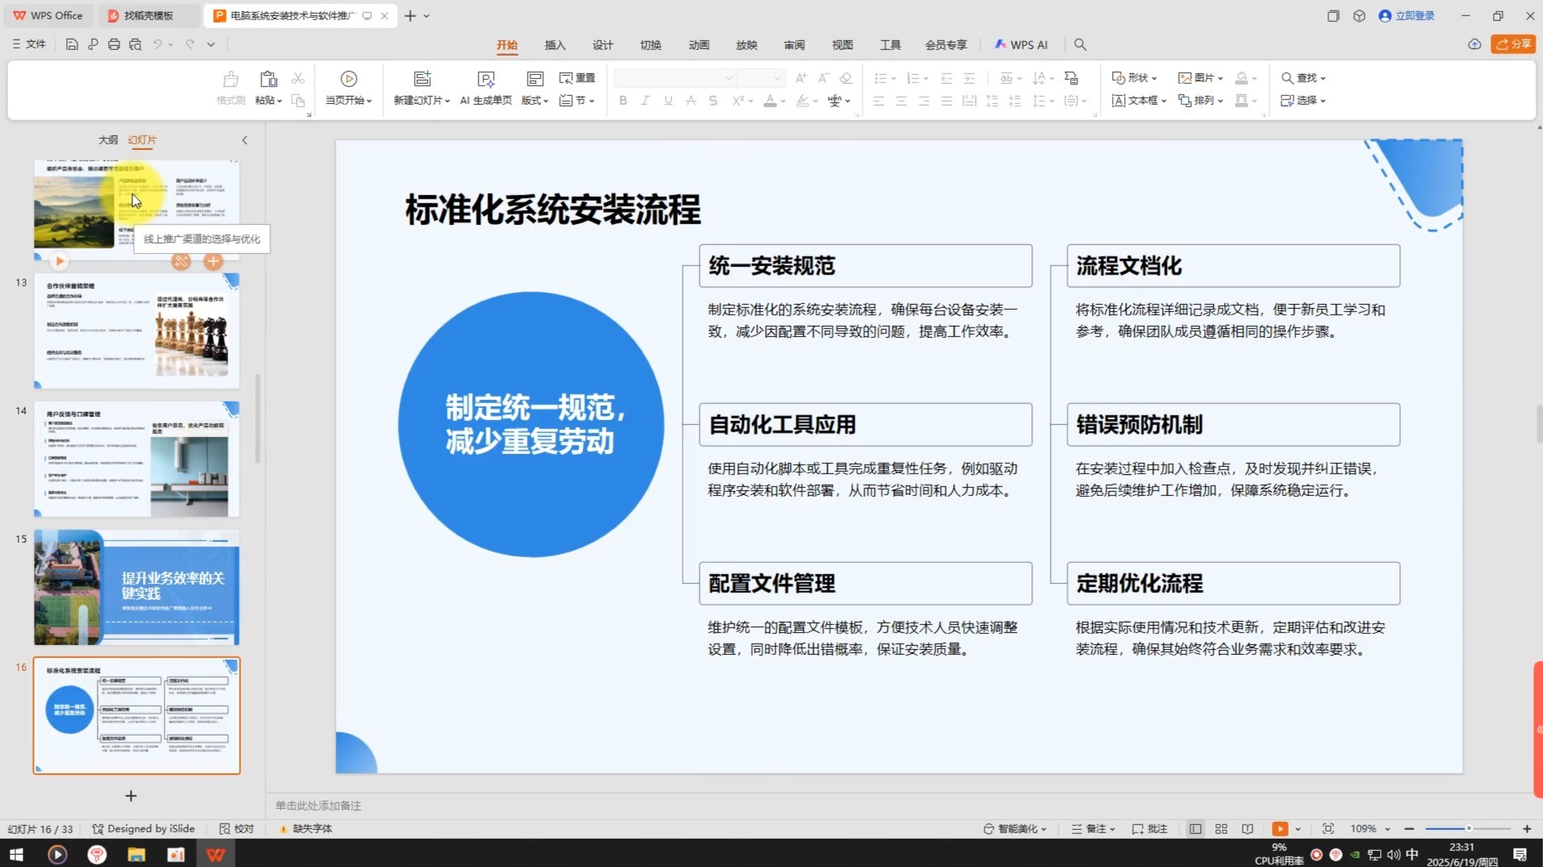Click the zoom slider handle
The image size is (1543, 867).
(x=1469, y=828)
